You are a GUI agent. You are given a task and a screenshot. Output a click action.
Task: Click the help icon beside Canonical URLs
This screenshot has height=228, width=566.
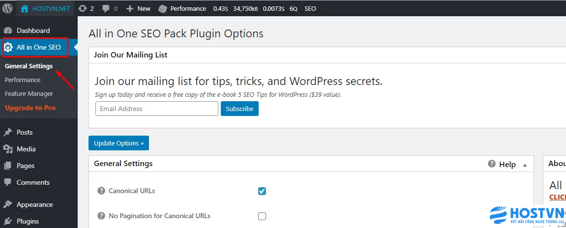click(101, 191)
